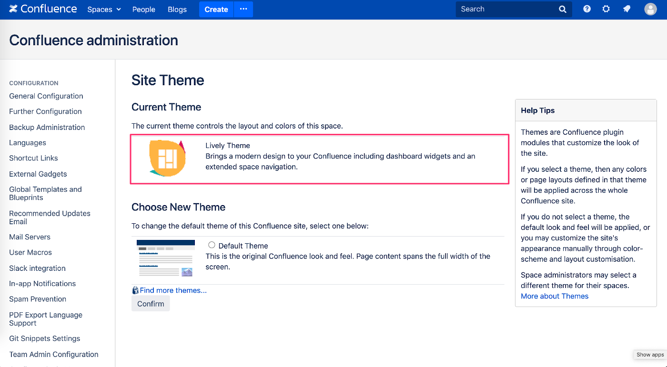Open the Blogs menu item
Image resolution: width=667 pixels, height=367 pixels.
pyautogui.click(x=177, y=10)
